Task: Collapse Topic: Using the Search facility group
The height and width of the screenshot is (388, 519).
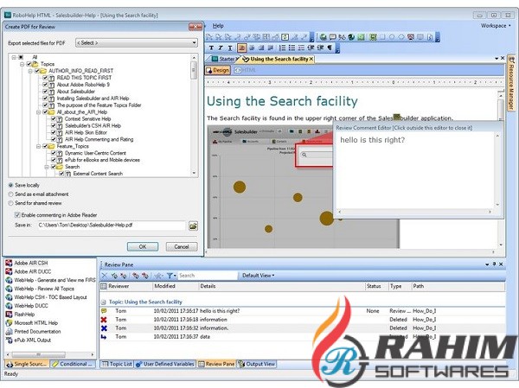Action: [x=103, y=302]
